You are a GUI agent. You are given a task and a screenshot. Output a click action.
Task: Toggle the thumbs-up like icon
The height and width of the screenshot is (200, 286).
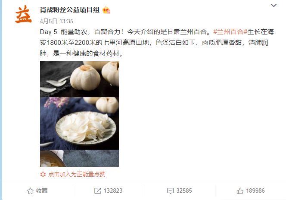pyautogui.click(x=240, y=191)
